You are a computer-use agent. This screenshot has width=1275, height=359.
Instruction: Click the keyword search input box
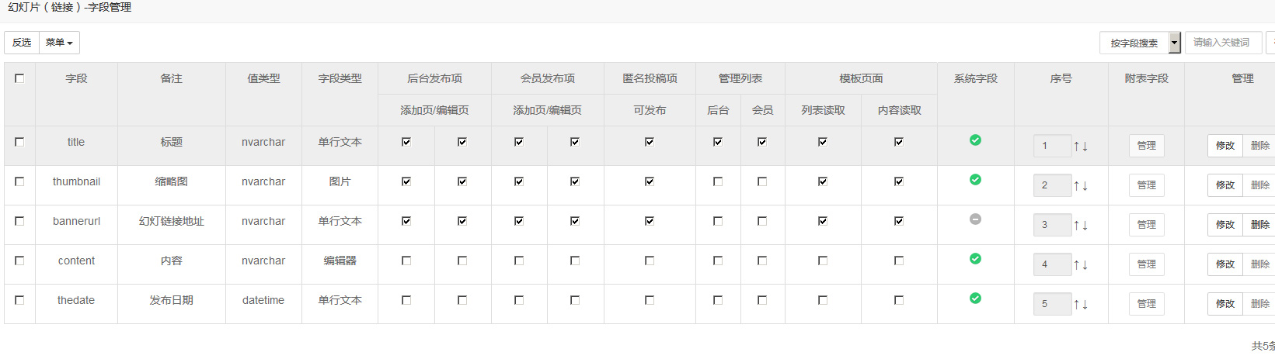pos(1223,43)
